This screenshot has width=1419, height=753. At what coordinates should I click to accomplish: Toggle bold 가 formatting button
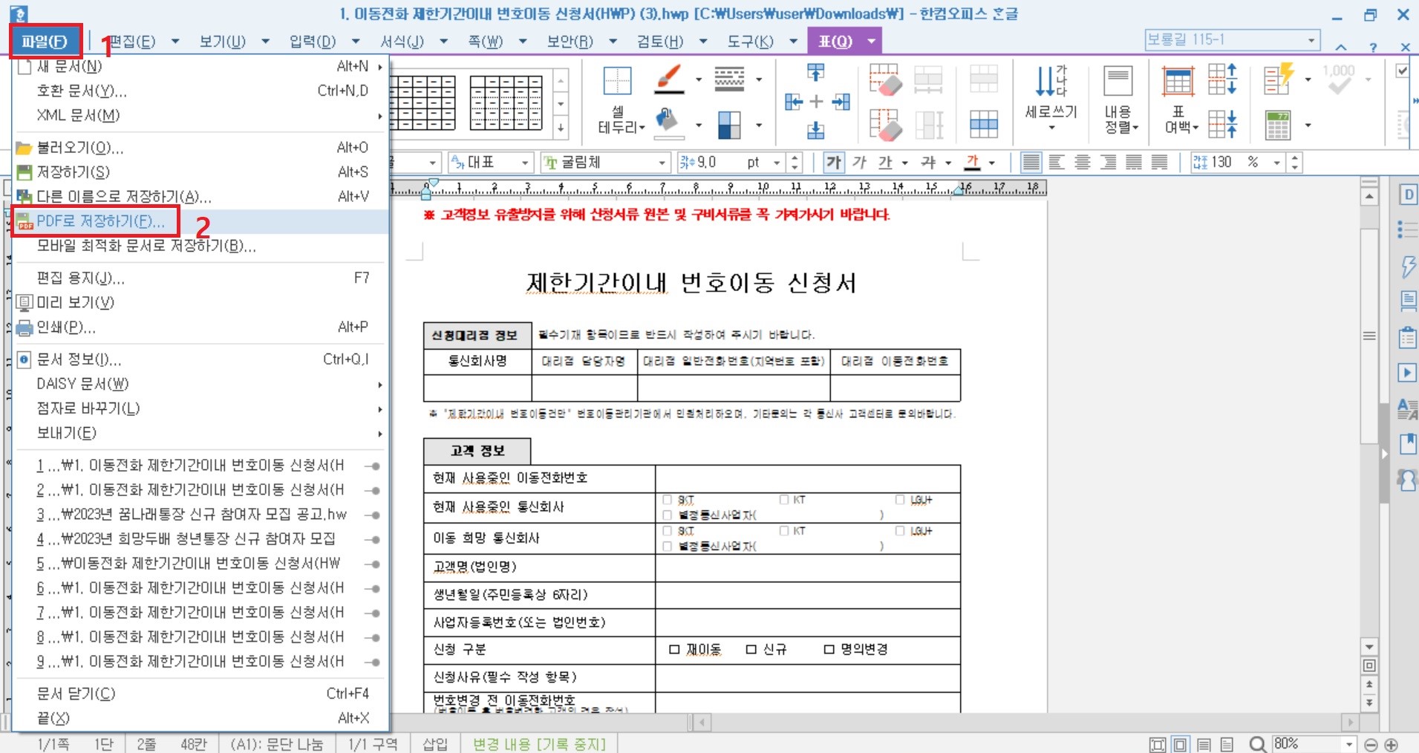click(834, 163)
